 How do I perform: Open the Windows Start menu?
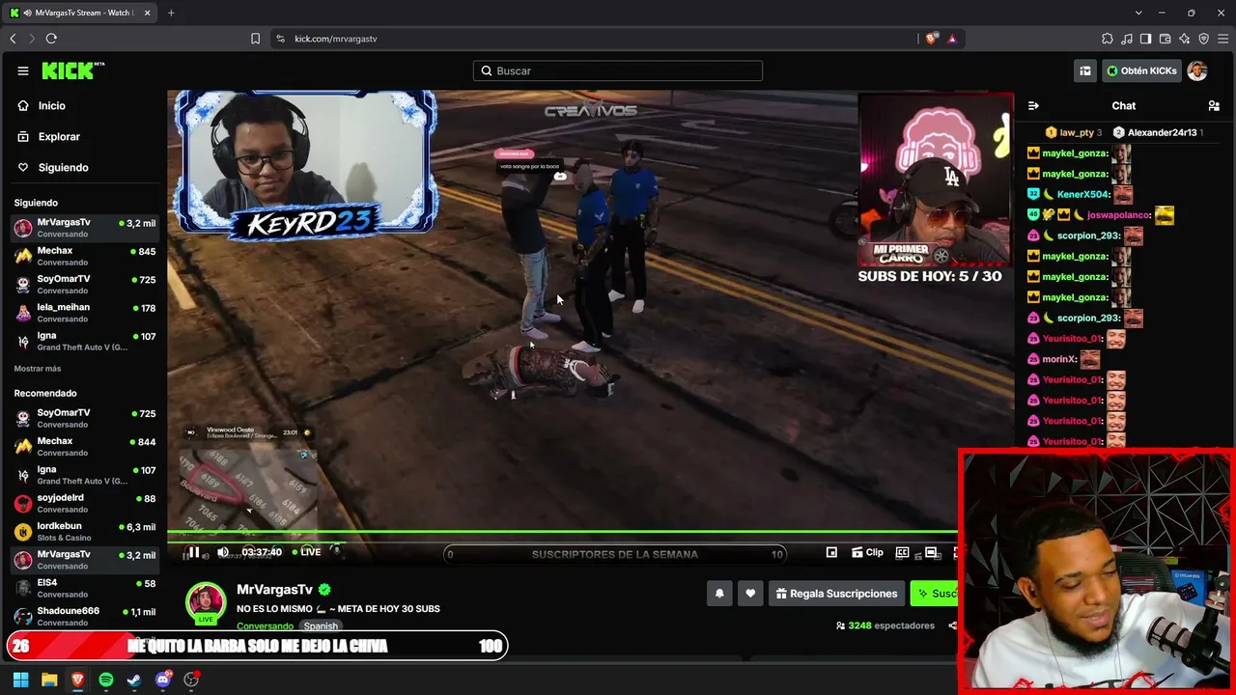[20, 680]
